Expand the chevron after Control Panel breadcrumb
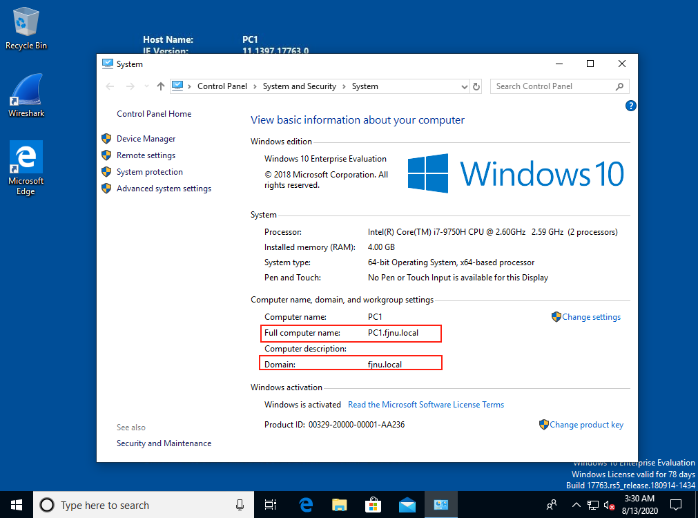The width and height of the screenshot is (698, 518). [x=255, y=86]
